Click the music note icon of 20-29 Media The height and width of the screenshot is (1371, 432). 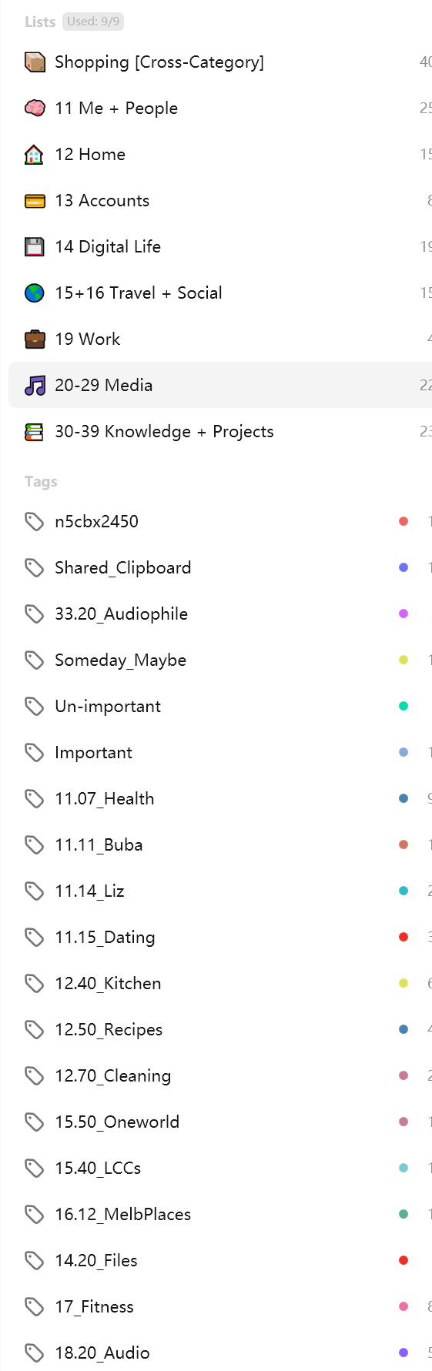coord(35,386)
